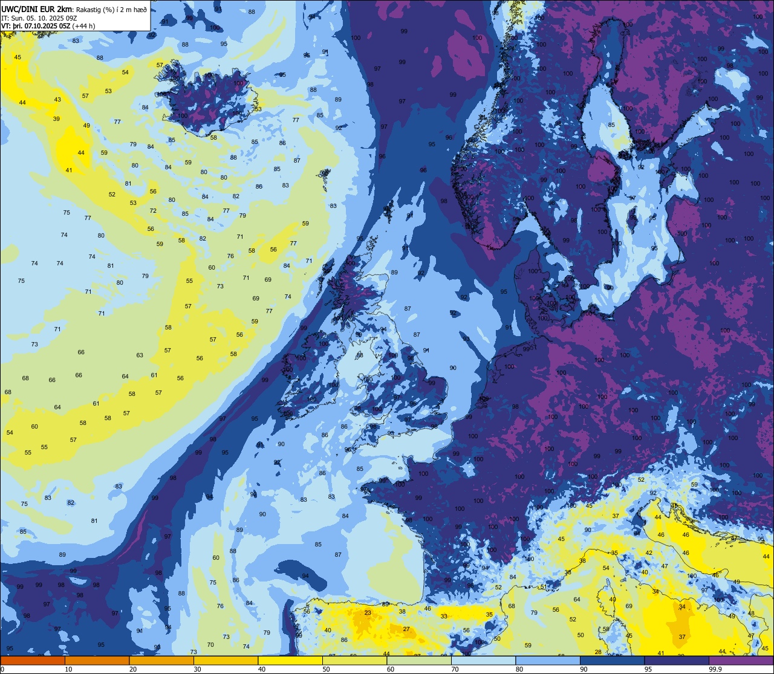Click the dark orange 0–10 legend swatch
The image size is (774, 674).
pyautogui.click(x=33, y=660)
